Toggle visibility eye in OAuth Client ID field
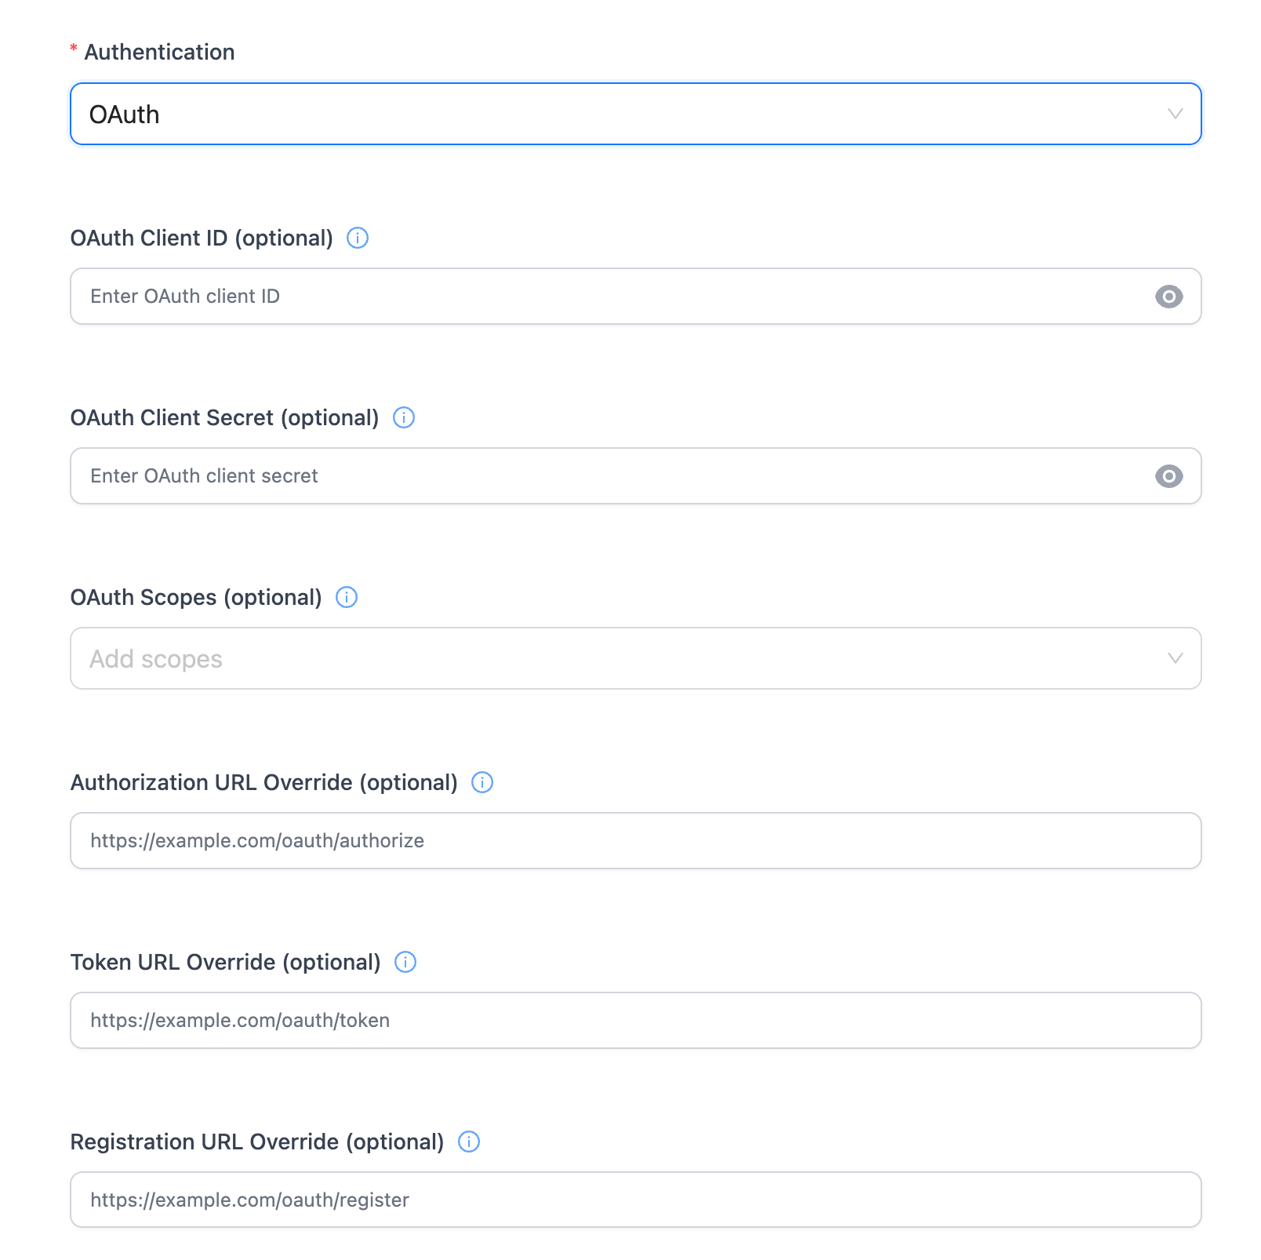1261x1260 pixels. coord(1168,297)
